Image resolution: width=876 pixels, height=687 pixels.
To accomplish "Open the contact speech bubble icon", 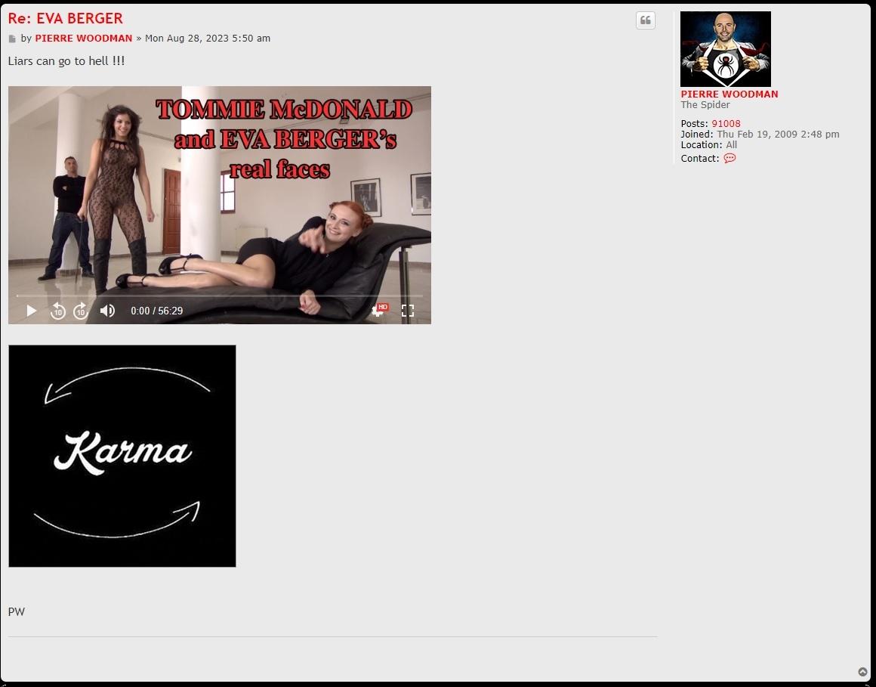I will [729, 159].
